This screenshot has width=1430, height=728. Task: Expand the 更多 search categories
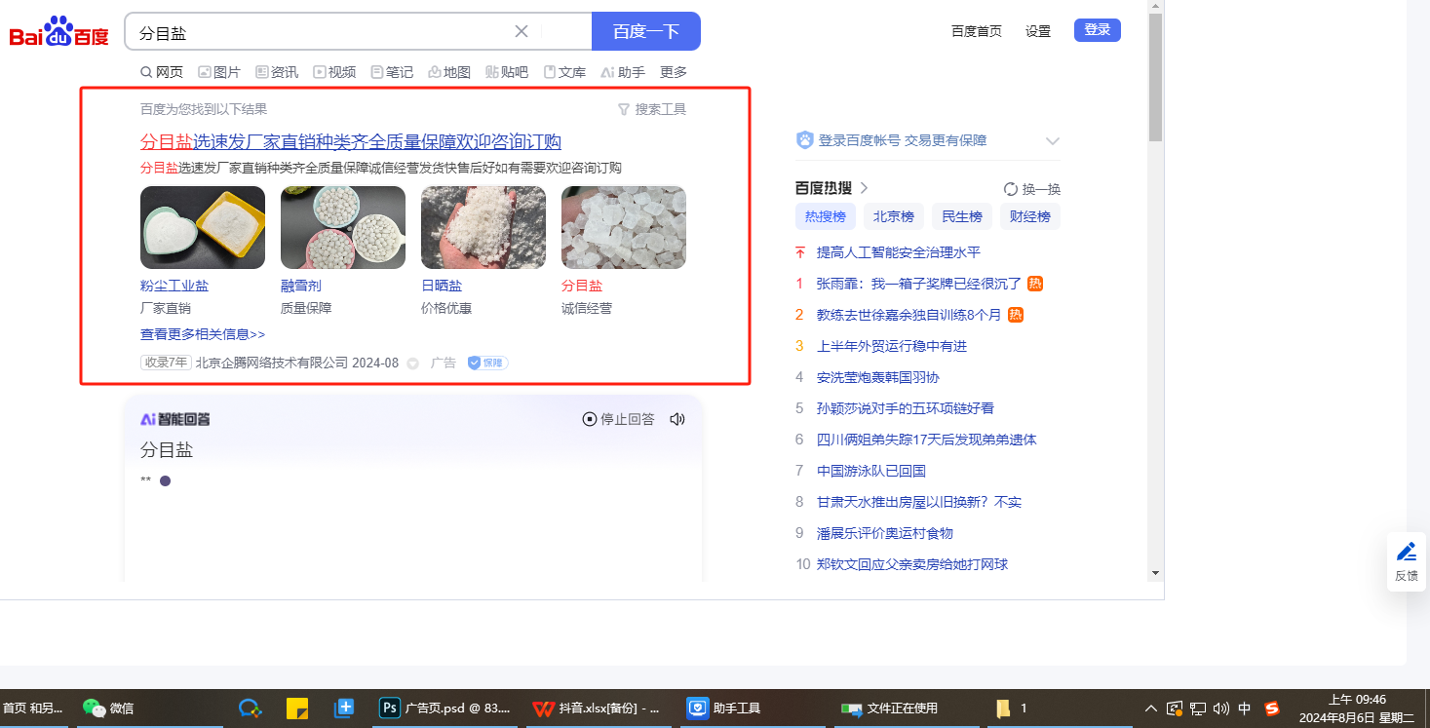[x=674, y=72]
